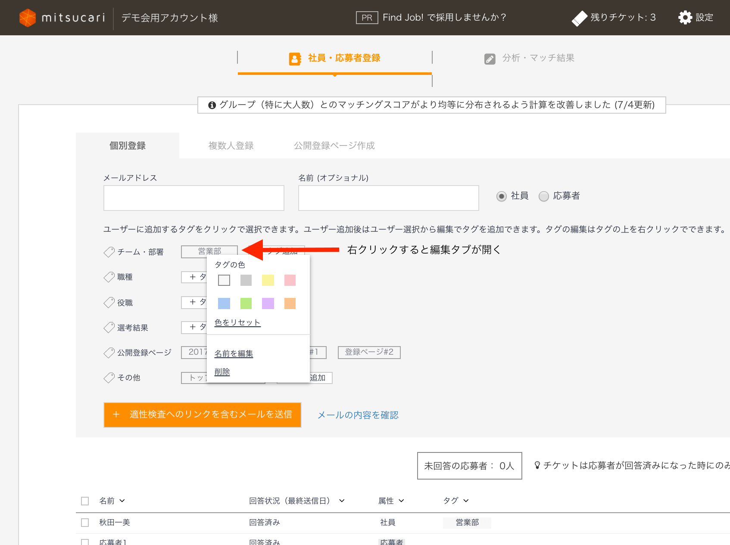Open settings via the gear icon
Viewport: 730px width, 545px height.
pos(685,17)
